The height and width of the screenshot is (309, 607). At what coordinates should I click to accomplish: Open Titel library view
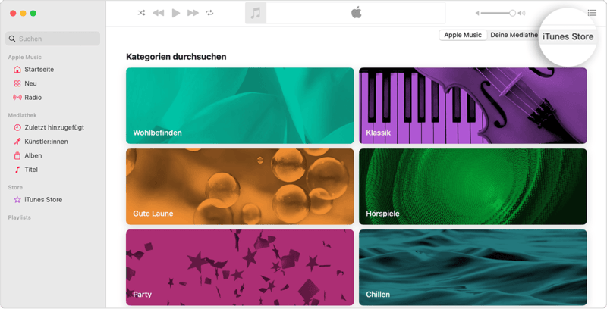coord(31,170)
